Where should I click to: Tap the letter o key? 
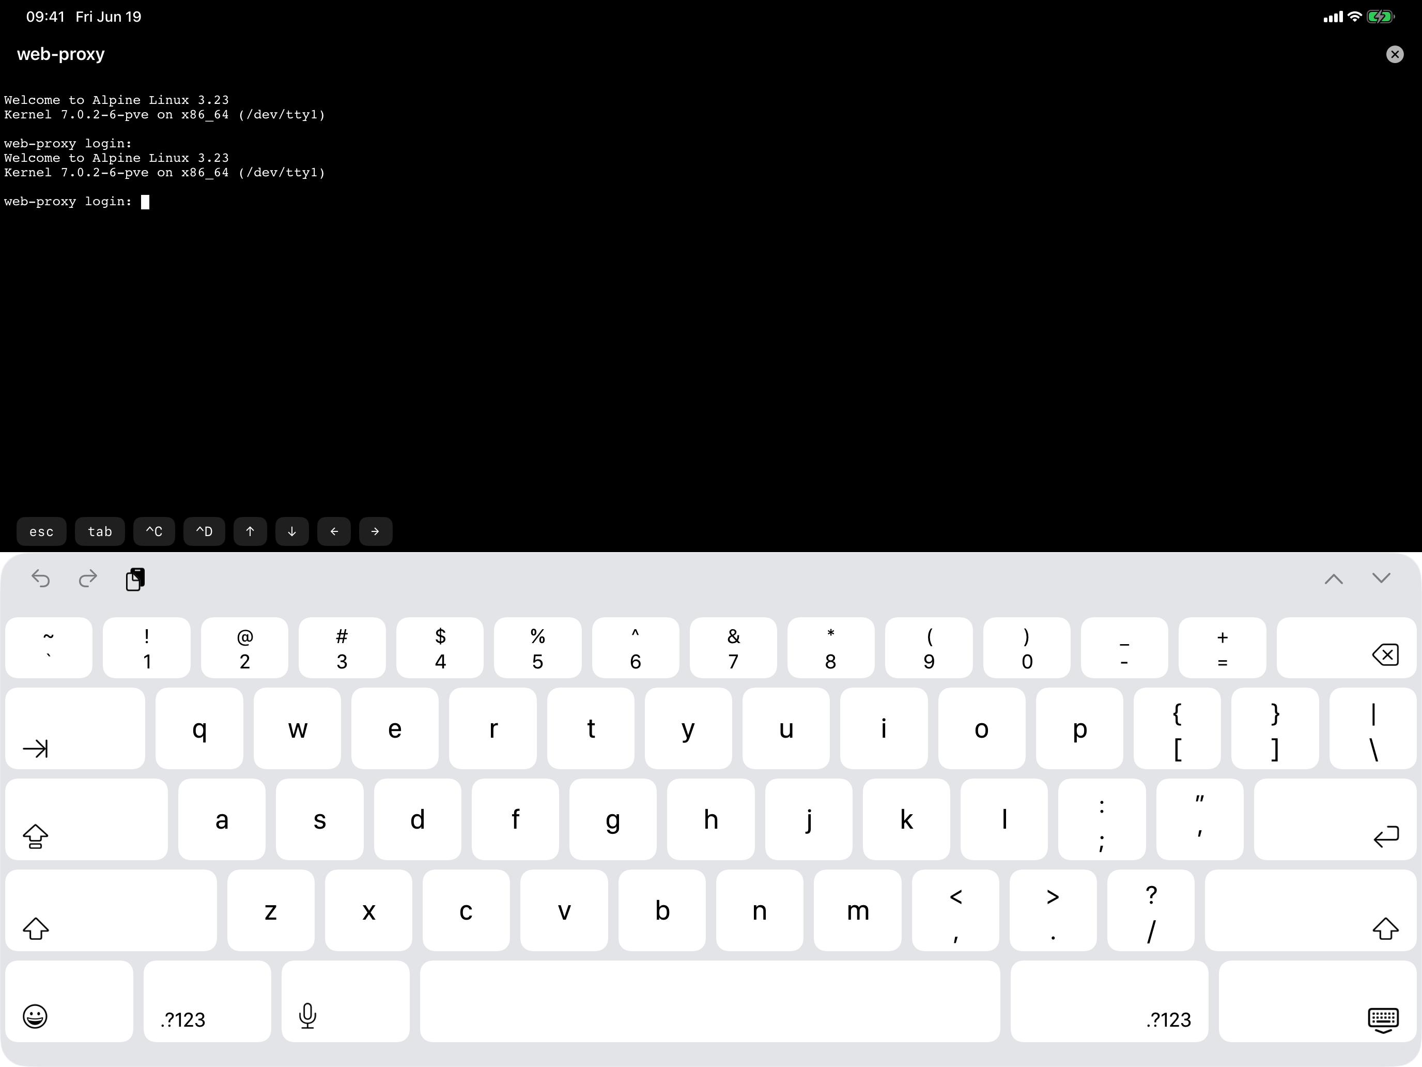pyautogui.click(x=982, y=728)
